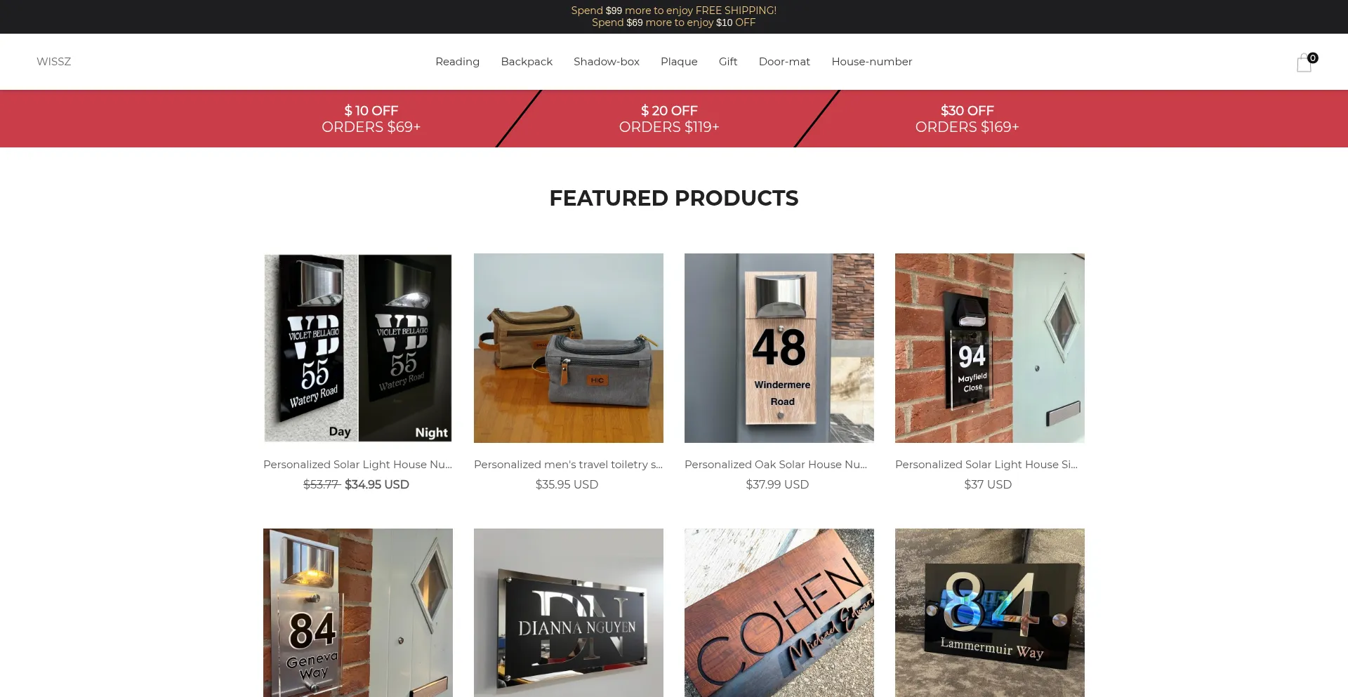Navigate to Door-mat category

pyautogui.click(x=784, y=62)
